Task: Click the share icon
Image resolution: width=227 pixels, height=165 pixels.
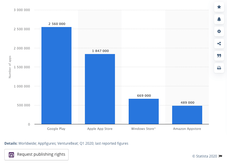Action: (x=219, y=44)
